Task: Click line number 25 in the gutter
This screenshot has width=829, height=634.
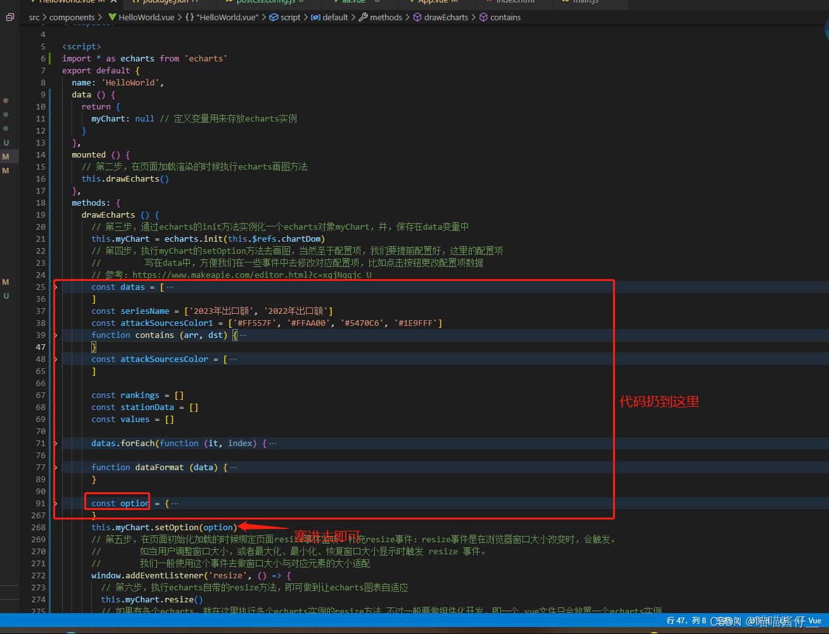Action: click(x=41, y=287)
